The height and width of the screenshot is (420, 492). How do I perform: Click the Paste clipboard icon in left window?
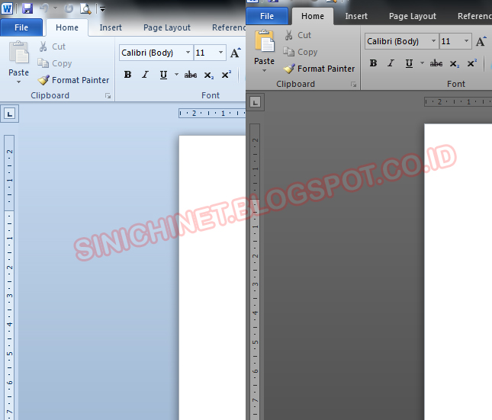tap(19, 53)
